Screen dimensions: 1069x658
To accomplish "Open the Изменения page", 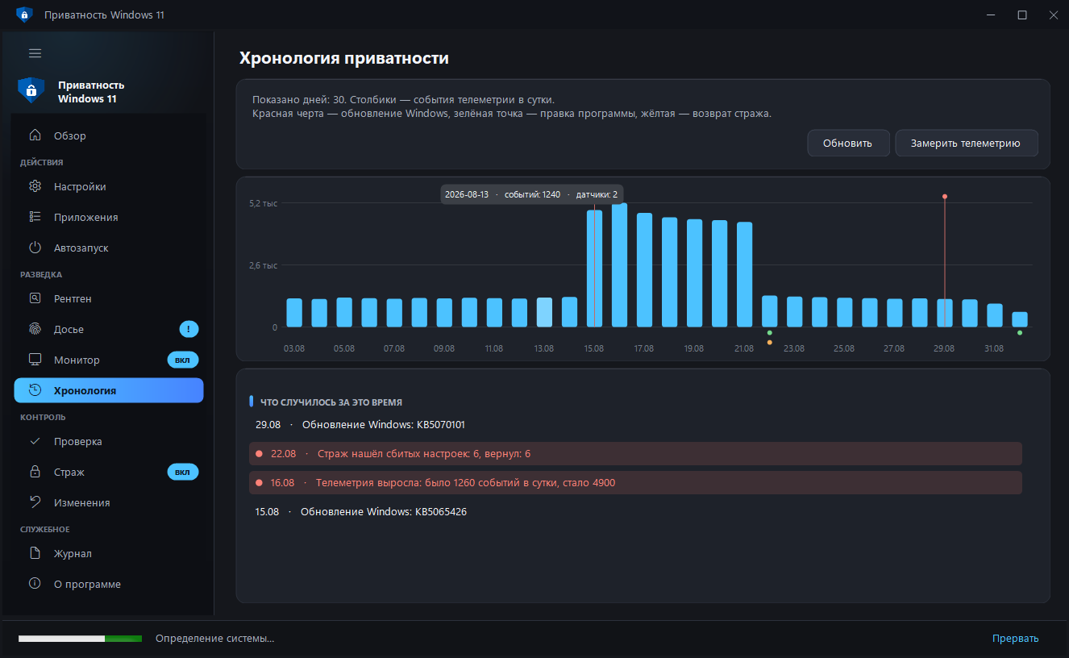I will click(109, 502).
